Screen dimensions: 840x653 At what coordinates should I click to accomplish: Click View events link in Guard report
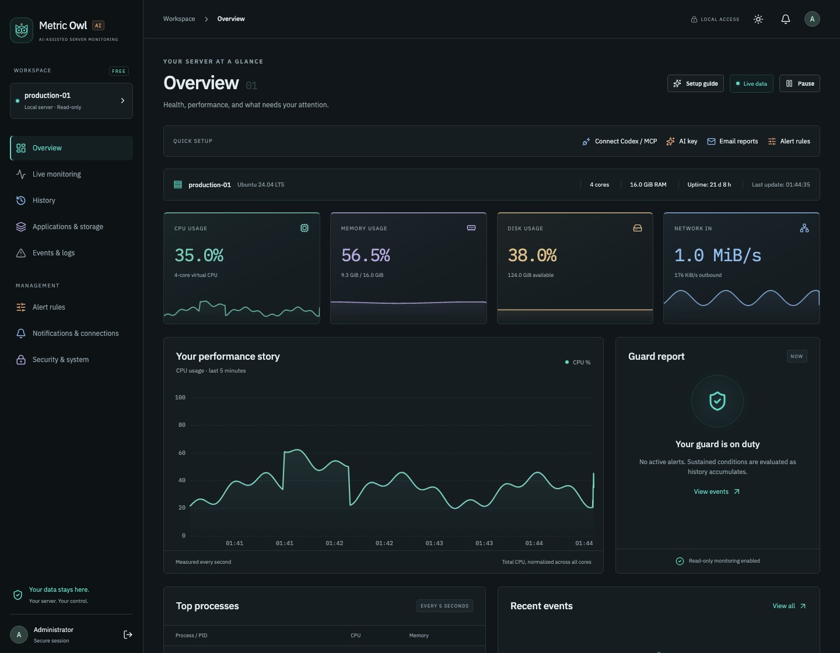pyautogui.click(x=717, y=491)
